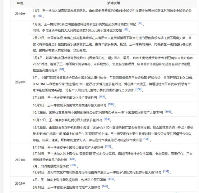
Task: Click the 年份 column header
Action: (x=20, y=3)
